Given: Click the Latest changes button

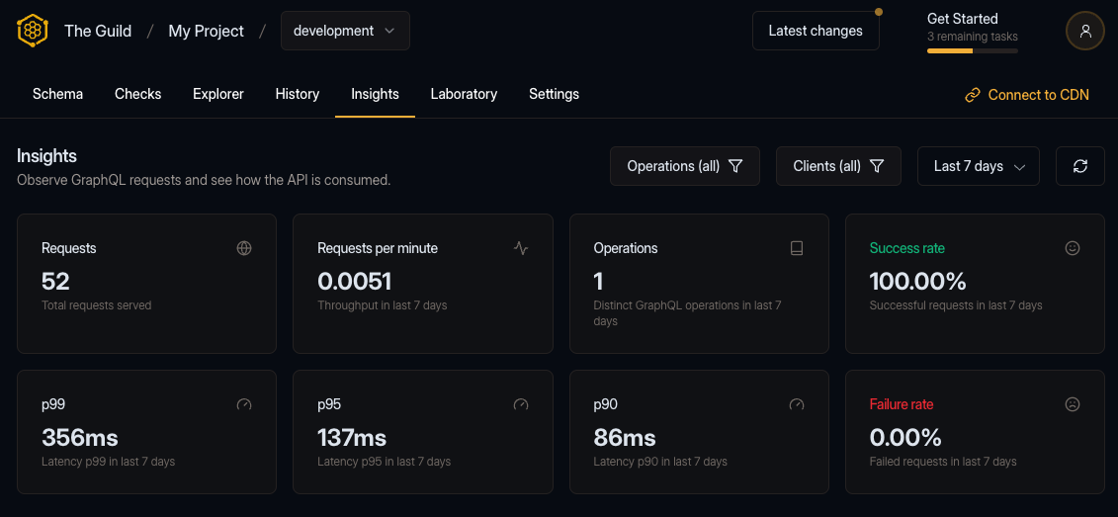Looking at the screenshot, I should [815, 31].
